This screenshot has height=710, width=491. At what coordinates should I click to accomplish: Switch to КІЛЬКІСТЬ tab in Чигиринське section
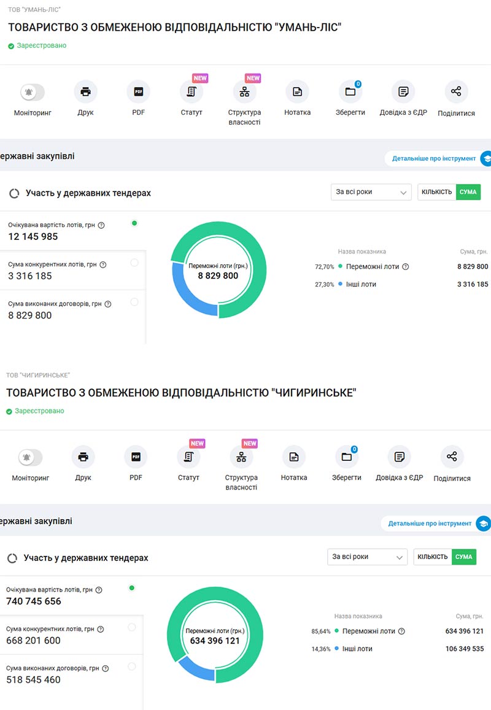[x=433, y=557]
